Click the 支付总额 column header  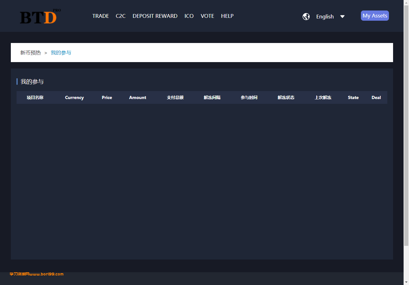(x=175, y=97)
